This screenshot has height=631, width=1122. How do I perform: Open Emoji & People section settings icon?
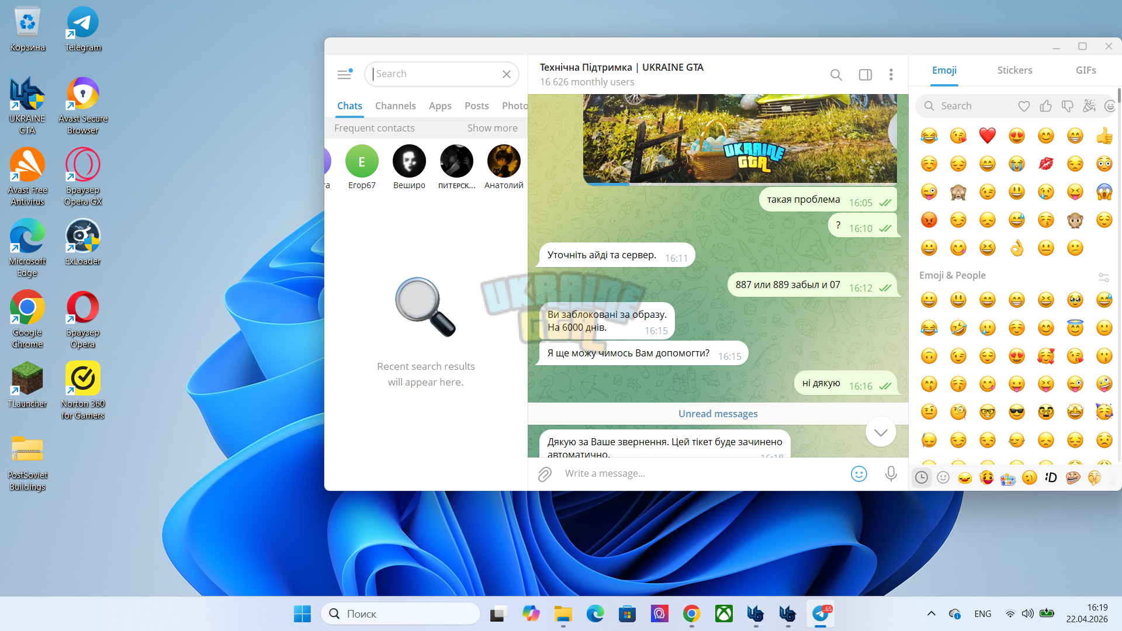(x=1104, y=277)
